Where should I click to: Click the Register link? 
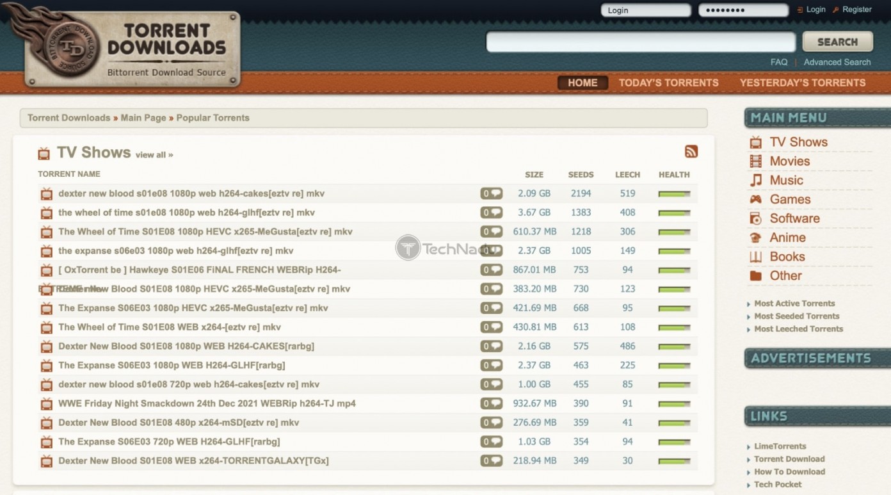[857, 10]
